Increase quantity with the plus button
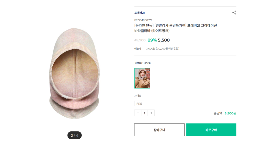The height and width of the screenshot is (144, 268). pos(151,113)
